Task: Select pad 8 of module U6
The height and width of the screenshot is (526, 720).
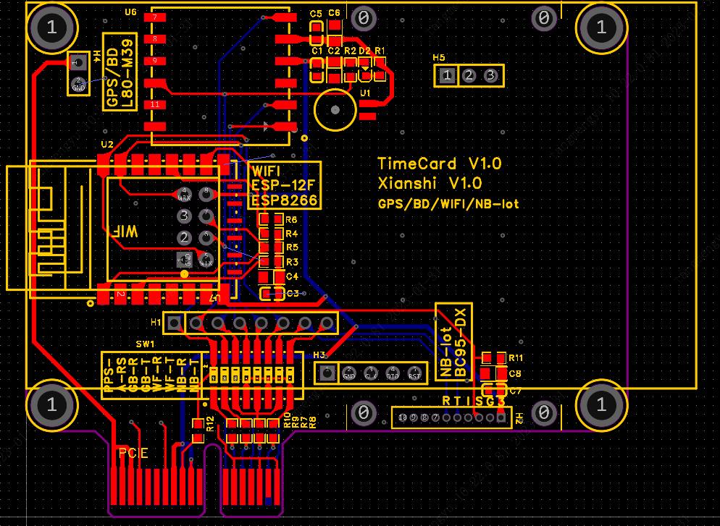Action: 155,39
